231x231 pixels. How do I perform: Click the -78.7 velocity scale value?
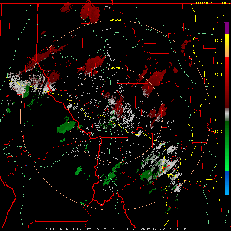(217, 166)
